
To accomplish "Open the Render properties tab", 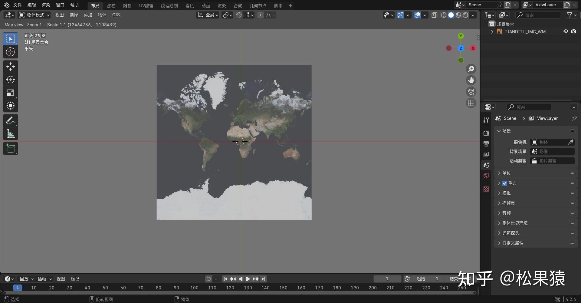I will pos(486,133).
